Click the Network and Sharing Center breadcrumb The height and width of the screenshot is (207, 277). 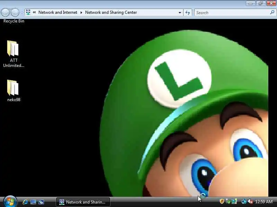coord(111,12)
